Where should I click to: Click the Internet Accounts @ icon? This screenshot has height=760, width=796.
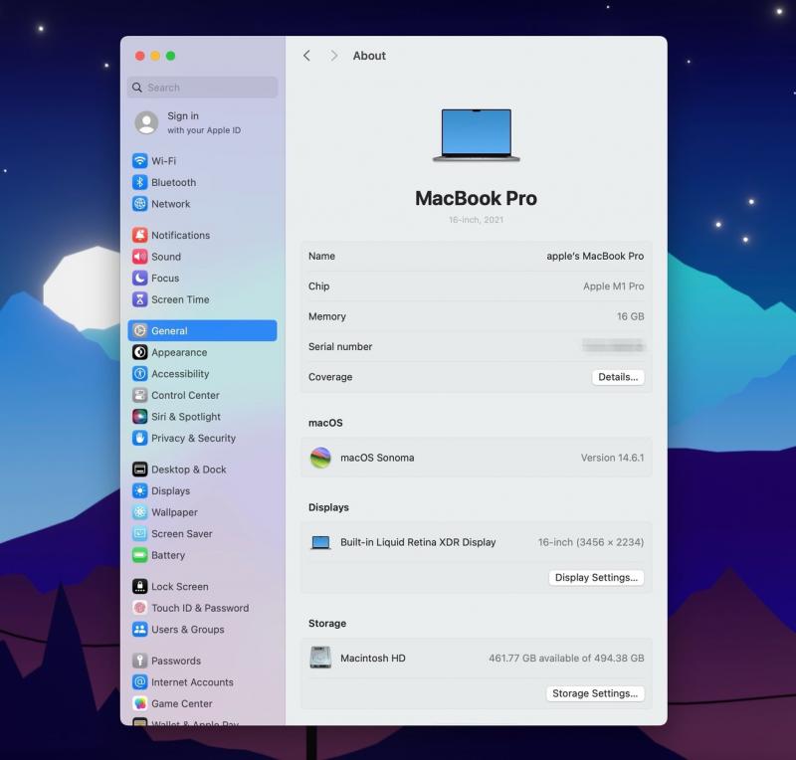(x=139, y=682)
